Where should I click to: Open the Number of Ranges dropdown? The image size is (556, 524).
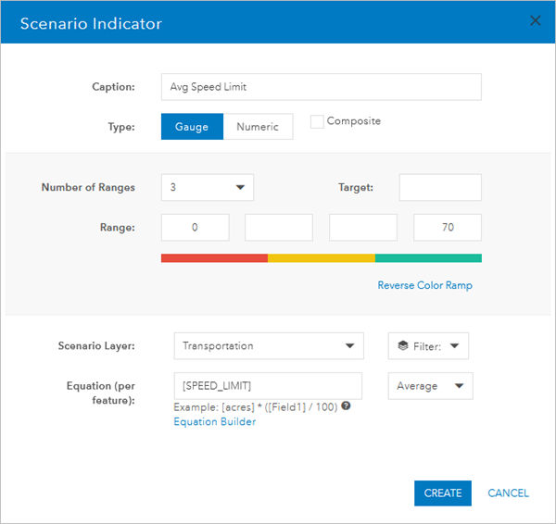[207, 187]
